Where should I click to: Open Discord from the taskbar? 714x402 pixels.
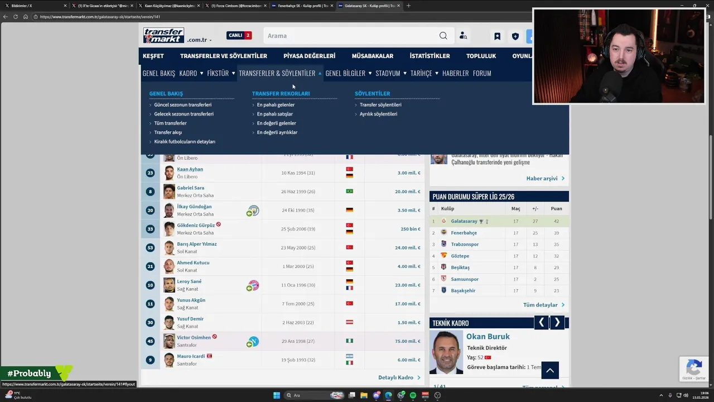pyautogui.click(x=376, y=395)
